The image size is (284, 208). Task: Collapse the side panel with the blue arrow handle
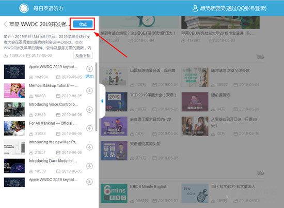(102, 101)
